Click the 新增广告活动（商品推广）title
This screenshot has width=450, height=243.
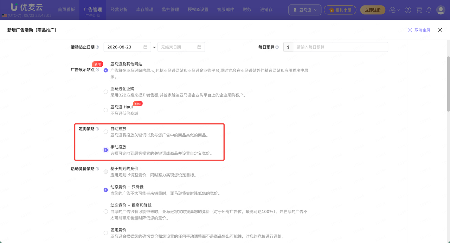[x=32, y=30]
